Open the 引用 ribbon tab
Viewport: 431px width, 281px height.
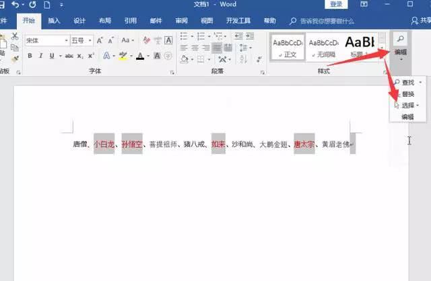(130, 21)
